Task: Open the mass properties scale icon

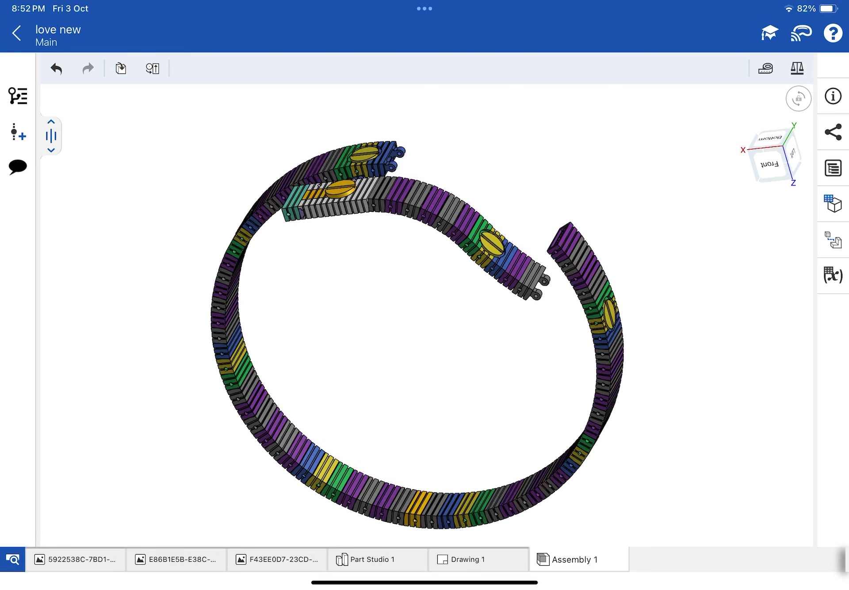Action: pos(797,69)
